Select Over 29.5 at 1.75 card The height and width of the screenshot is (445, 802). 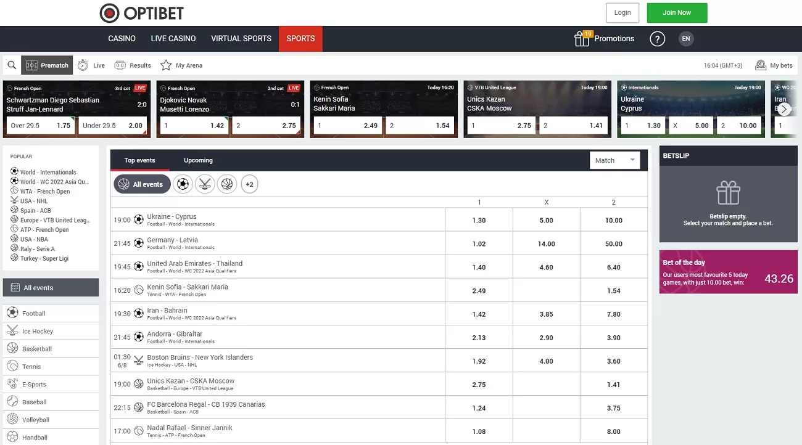(x=41, y=125)
